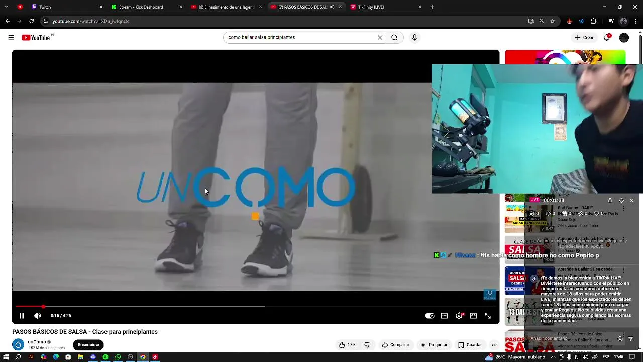Open the unComo channel avatar

point(18,345)
